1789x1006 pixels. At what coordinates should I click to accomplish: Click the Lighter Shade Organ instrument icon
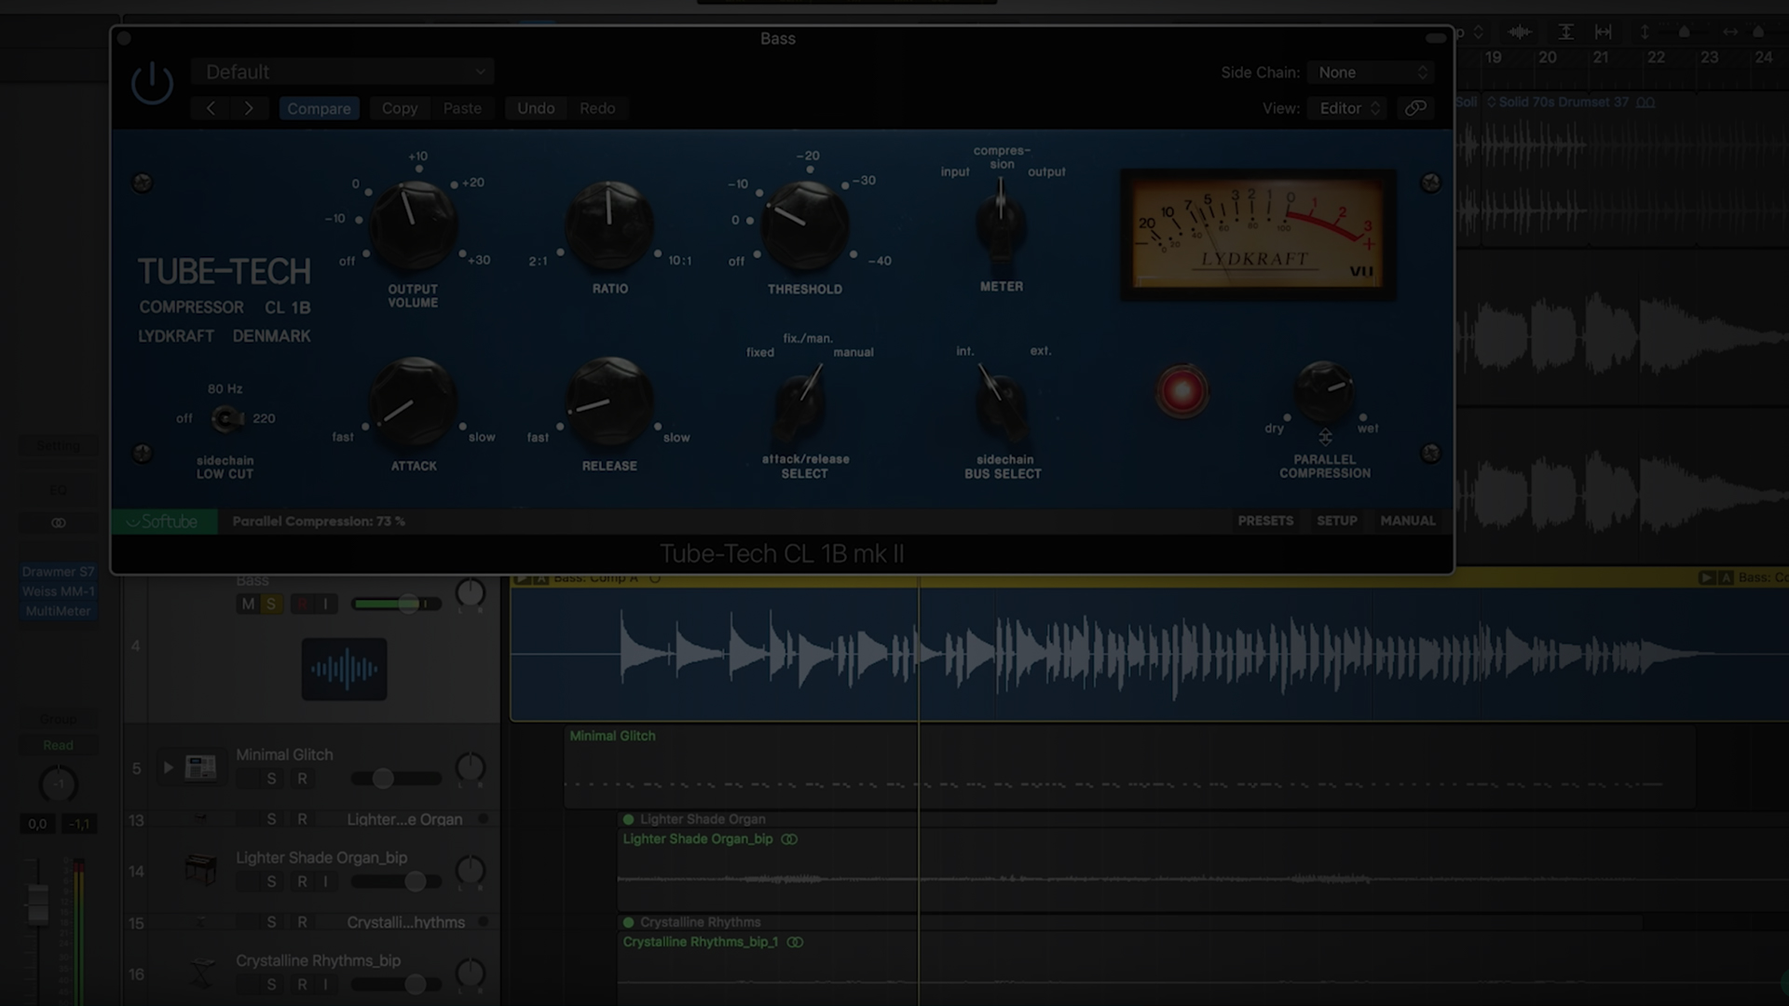click(200, 870)
